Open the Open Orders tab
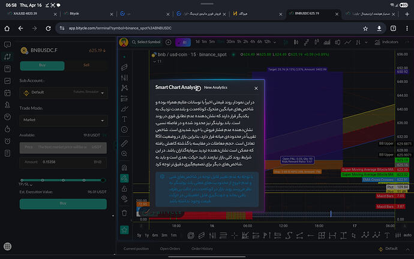 170,249
